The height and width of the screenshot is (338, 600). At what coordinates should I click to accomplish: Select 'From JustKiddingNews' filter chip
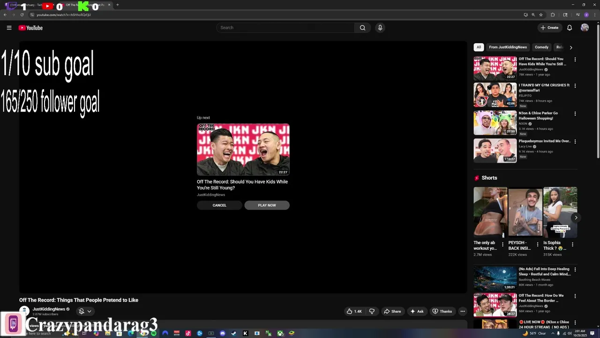(x=508, y=47)
